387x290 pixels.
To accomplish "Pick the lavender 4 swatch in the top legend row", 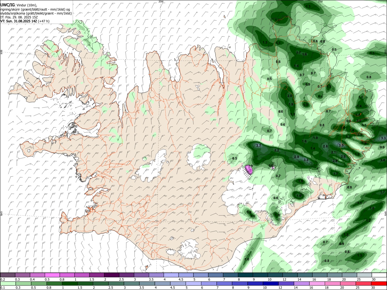I will [171, 275].
